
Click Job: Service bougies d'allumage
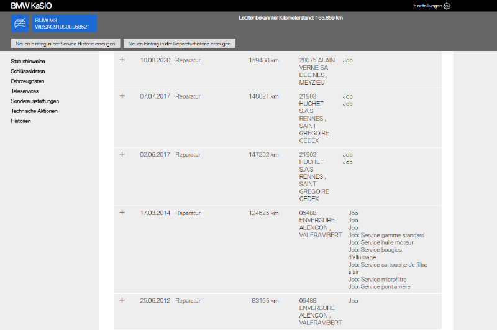(x=375, y=254)
